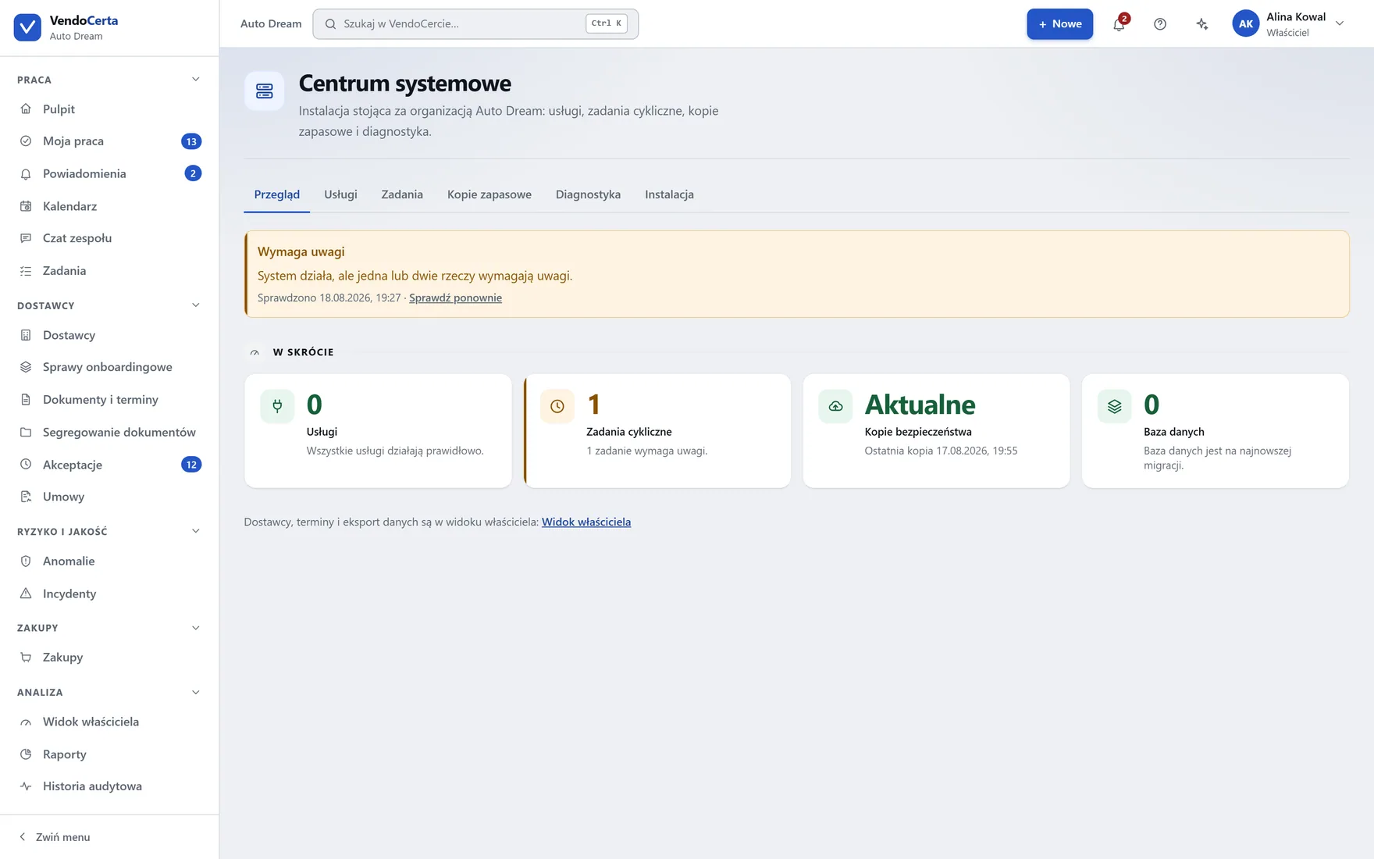Select text 'Wszystkie usługi działają prawidłowo.'
This screenshot has height=859, width=1374.
[x=395, y=451]
